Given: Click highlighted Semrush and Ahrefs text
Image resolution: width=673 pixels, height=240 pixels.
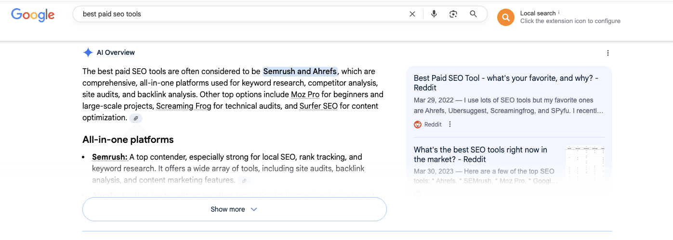Looking at the screenshot, I should click(x=300, y=71).
